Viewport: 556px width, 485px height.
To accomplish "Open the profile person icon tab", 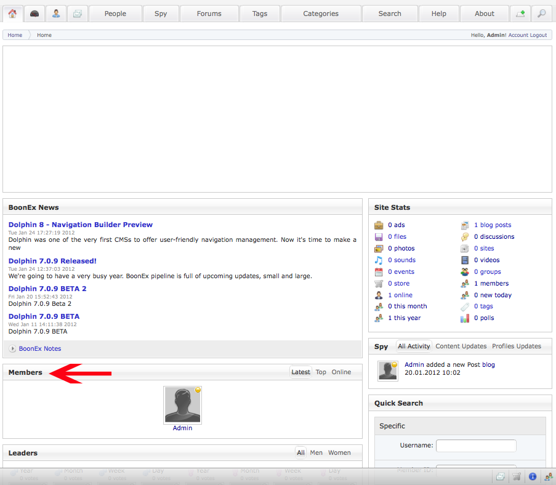I will (x=56, y=14).
